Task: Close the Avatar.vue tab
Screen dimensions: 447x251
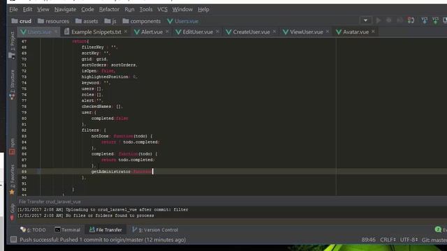Action: (x=373, y=31)
